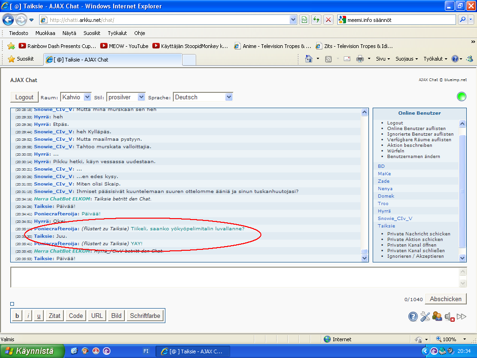Click the FI language indicator in taskbar

click(x=146, y=351)
